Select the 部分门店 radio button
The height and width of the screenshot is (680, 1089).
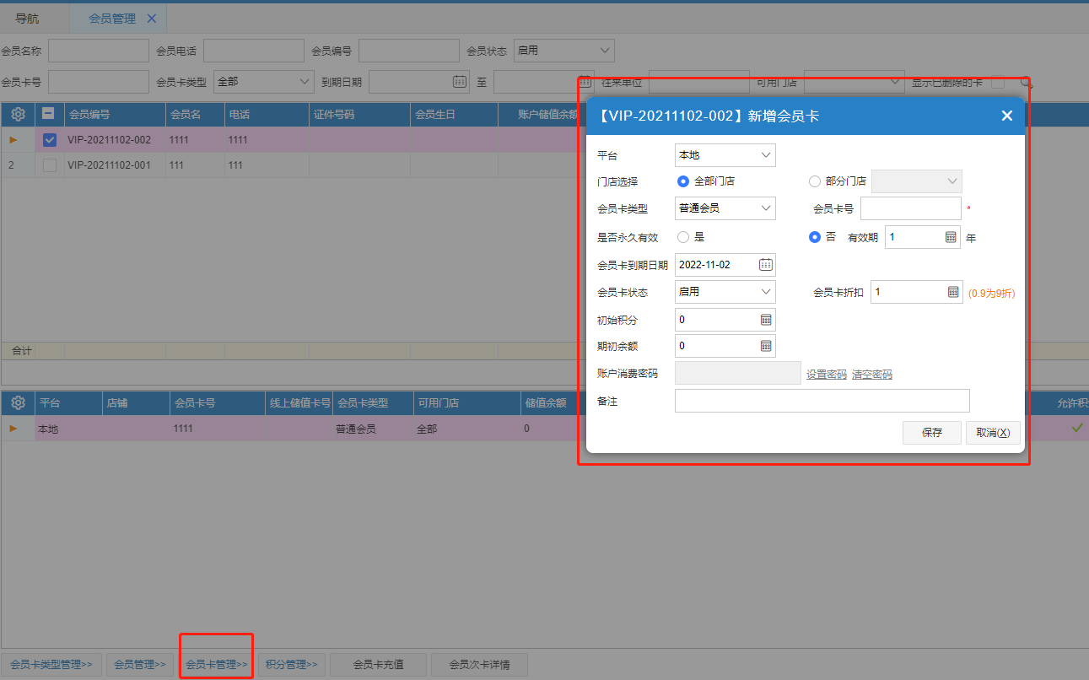point(815,181)
